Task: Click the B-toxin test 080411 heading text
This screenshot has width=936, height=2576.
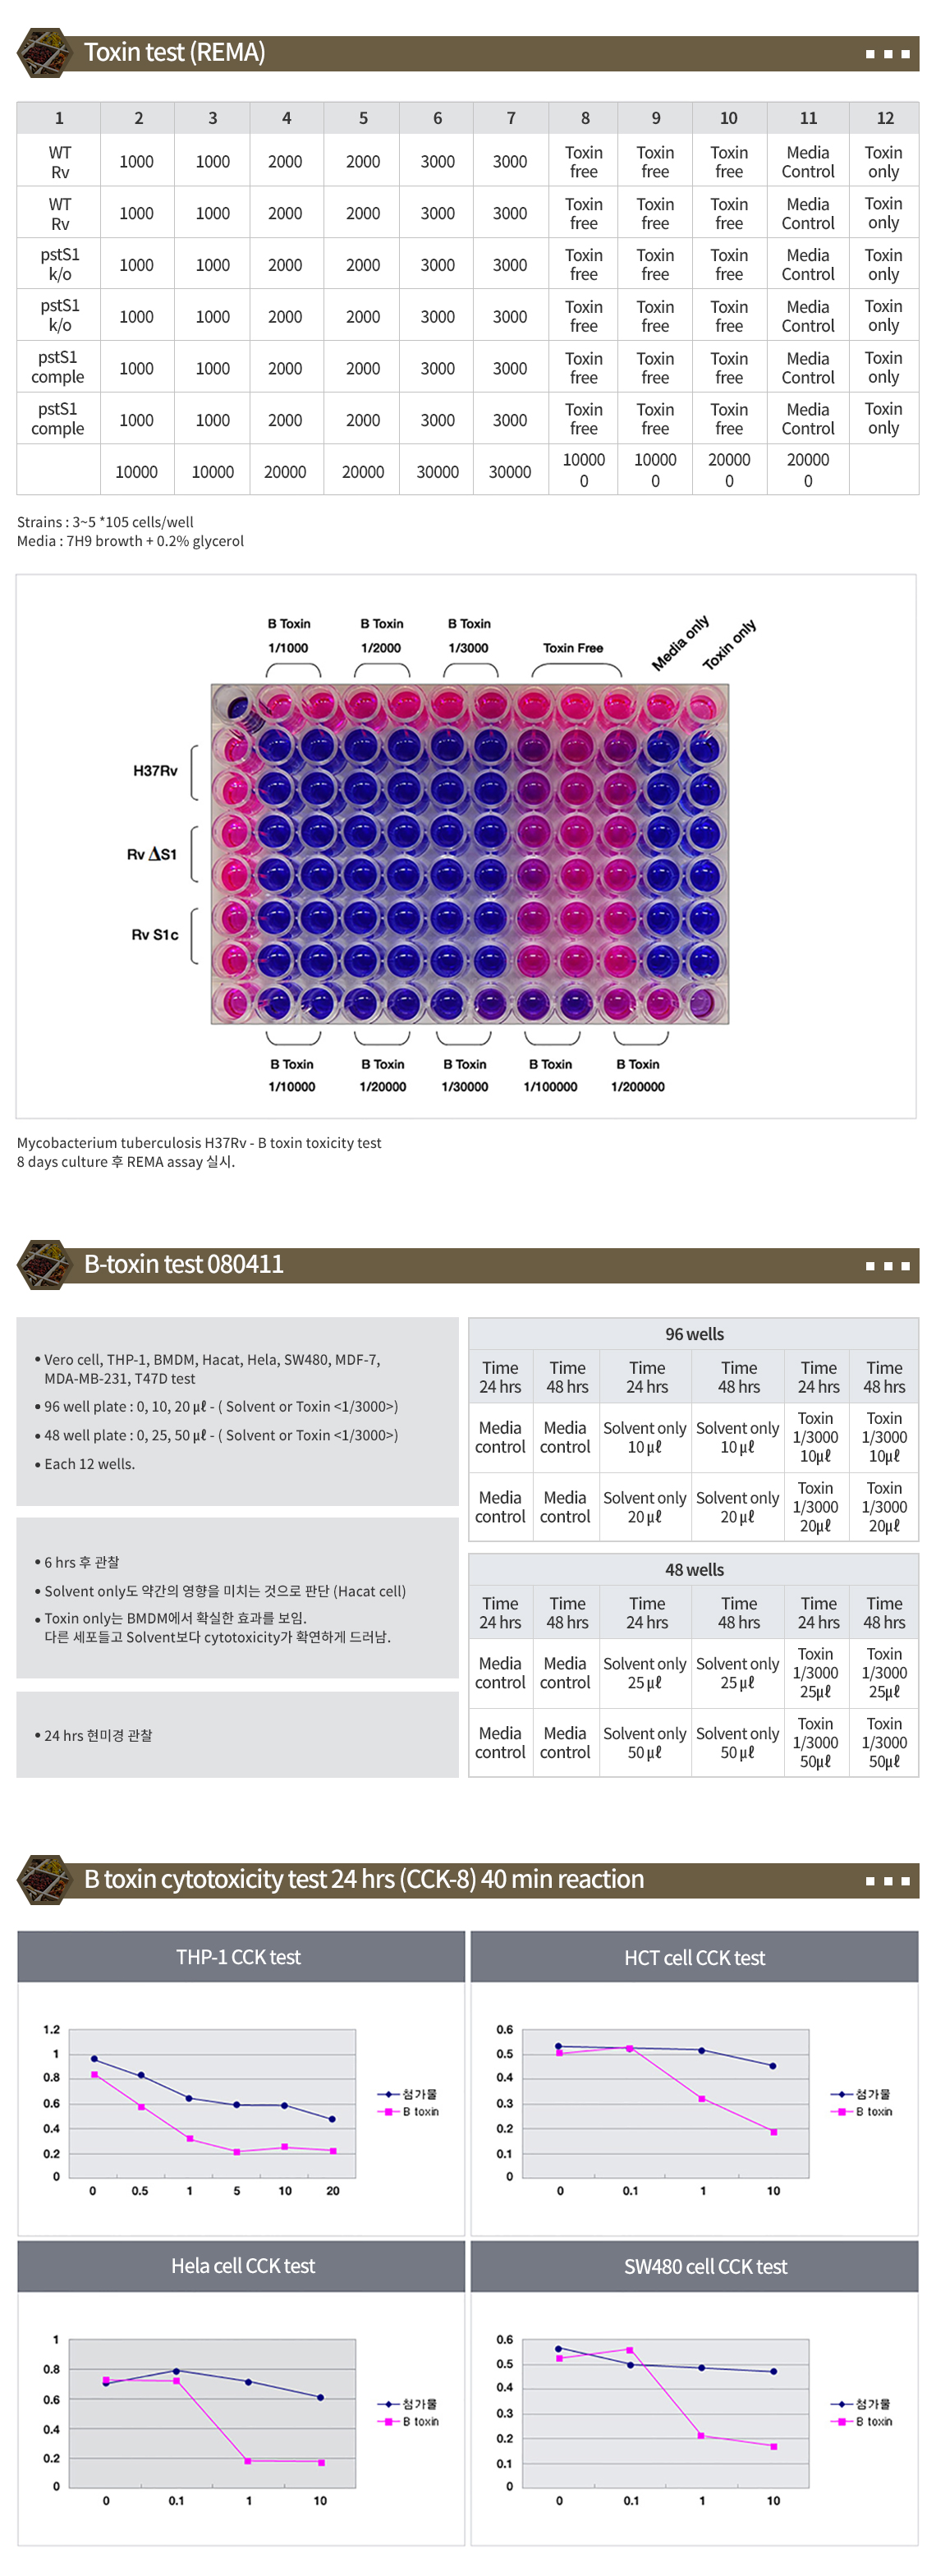Action: (184, 1264)
